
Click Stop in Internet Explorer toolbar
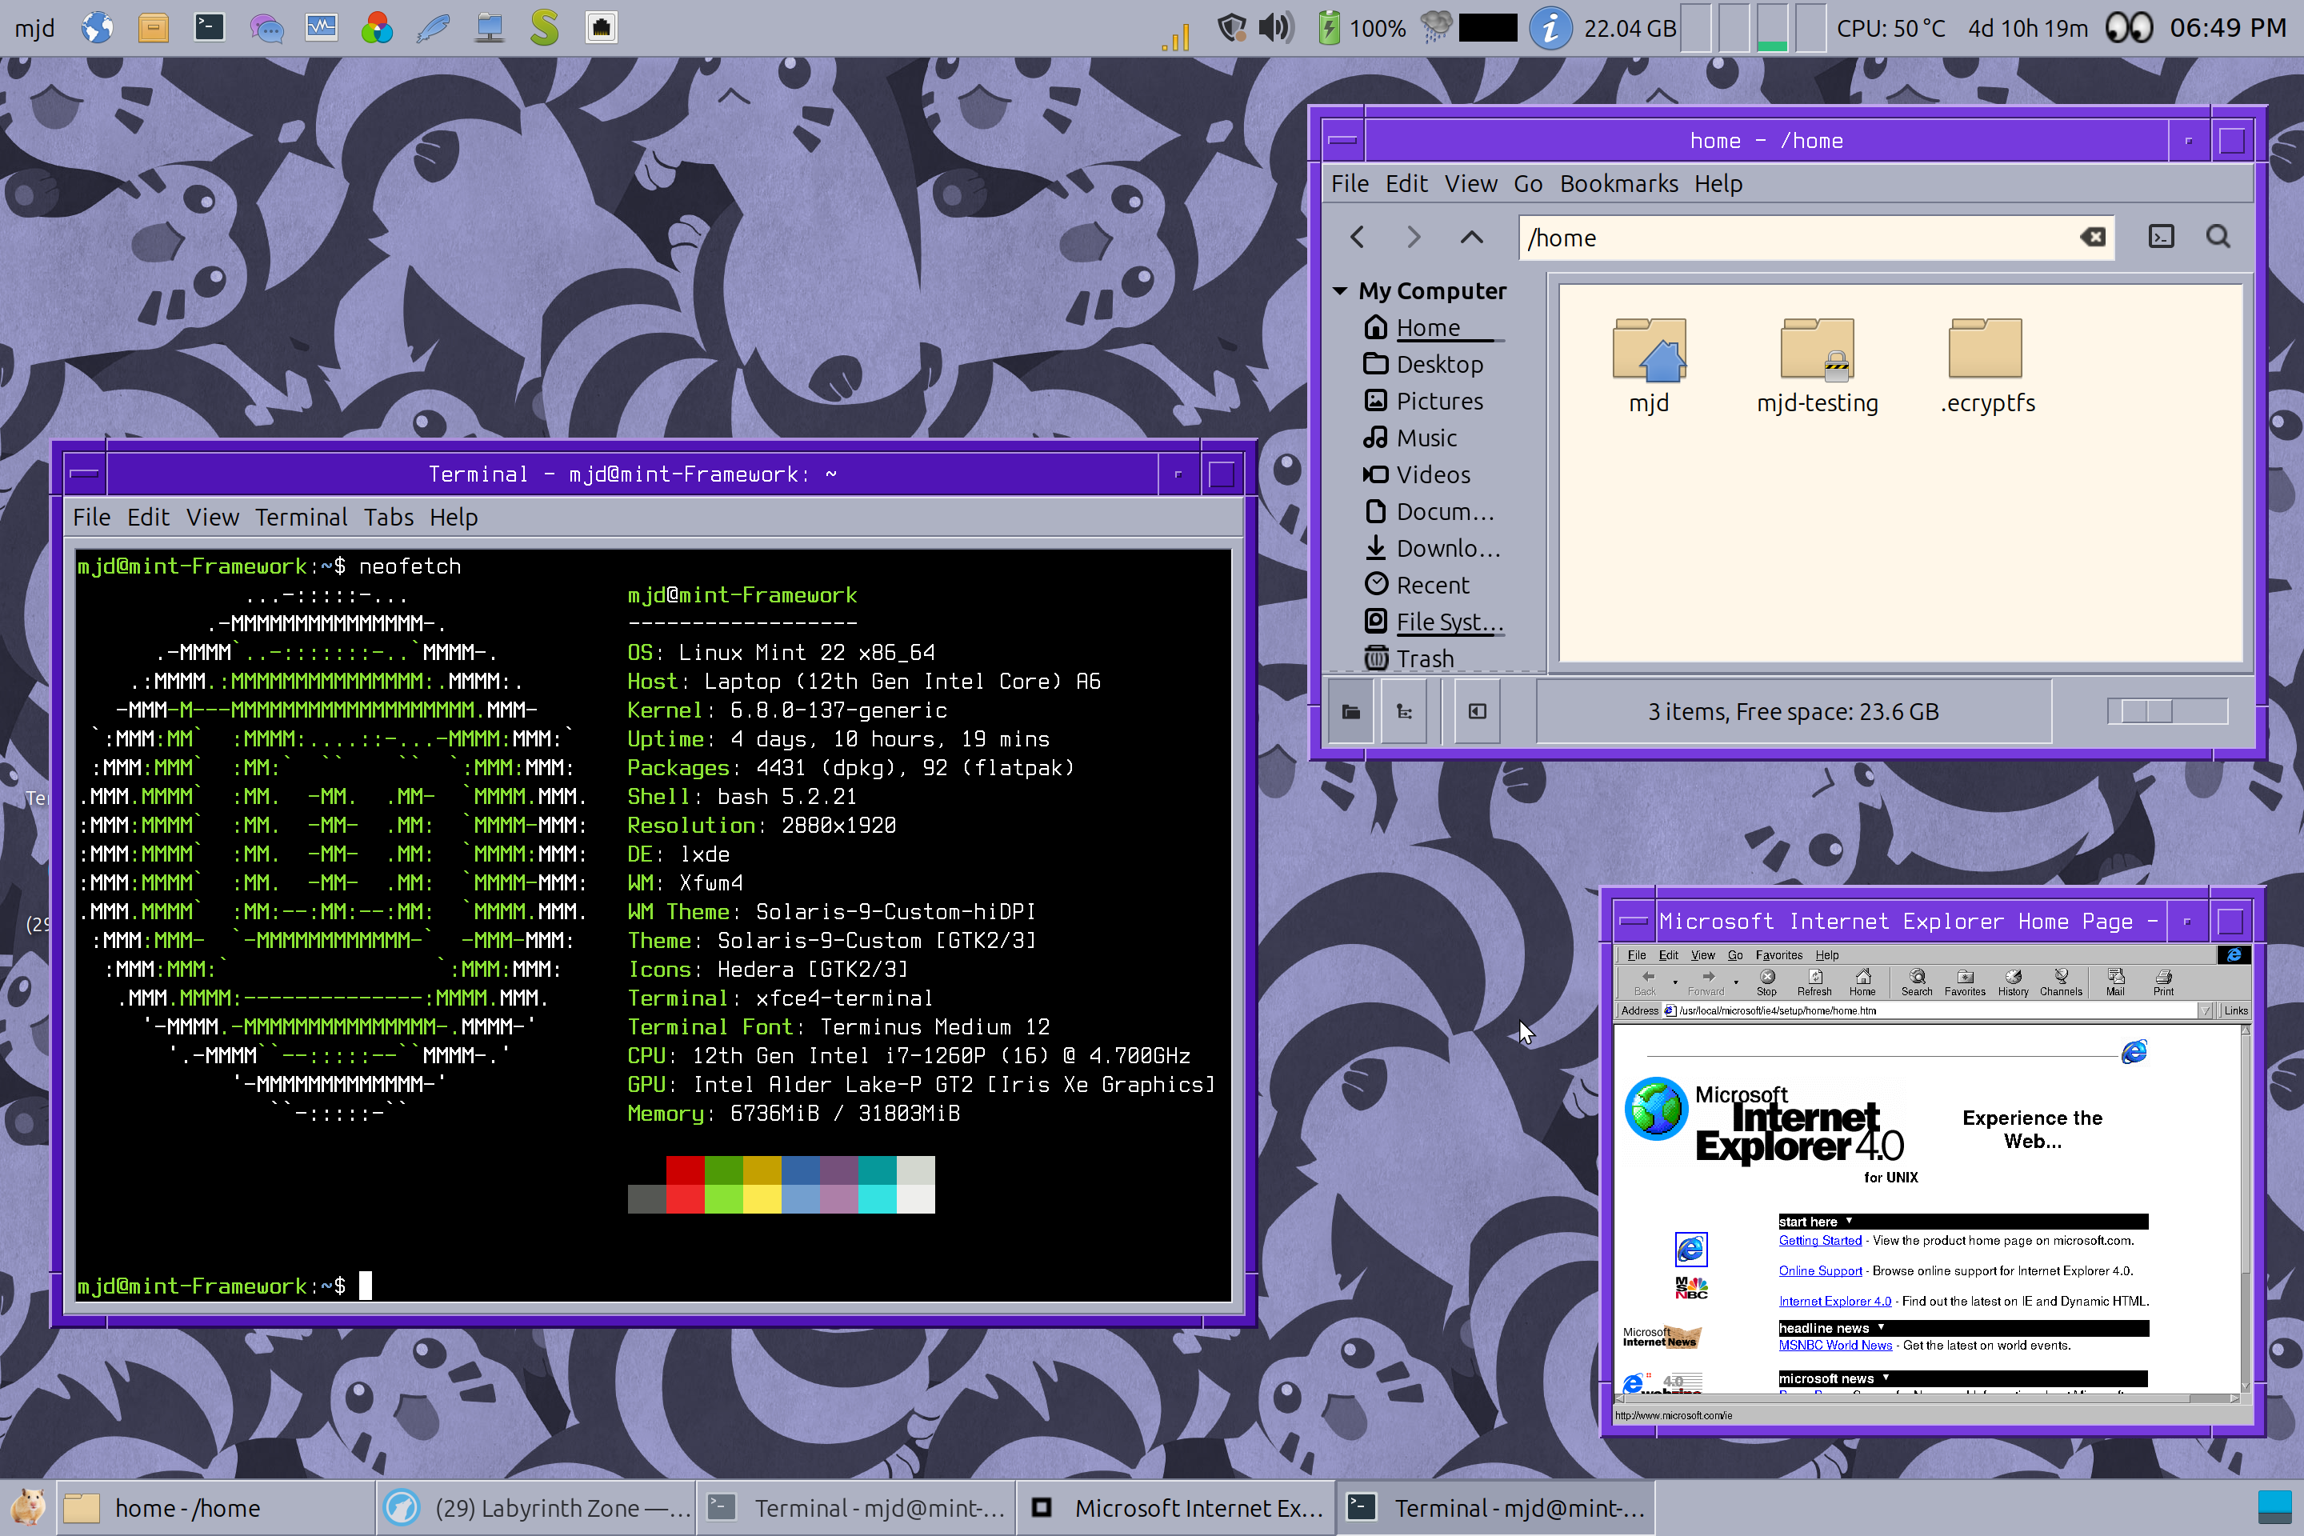pyautogui.click(x=1767, y=982)
